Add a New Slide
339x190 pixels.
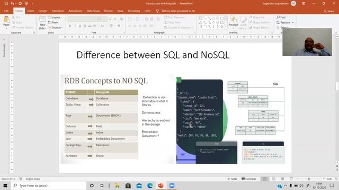(42, 23)
